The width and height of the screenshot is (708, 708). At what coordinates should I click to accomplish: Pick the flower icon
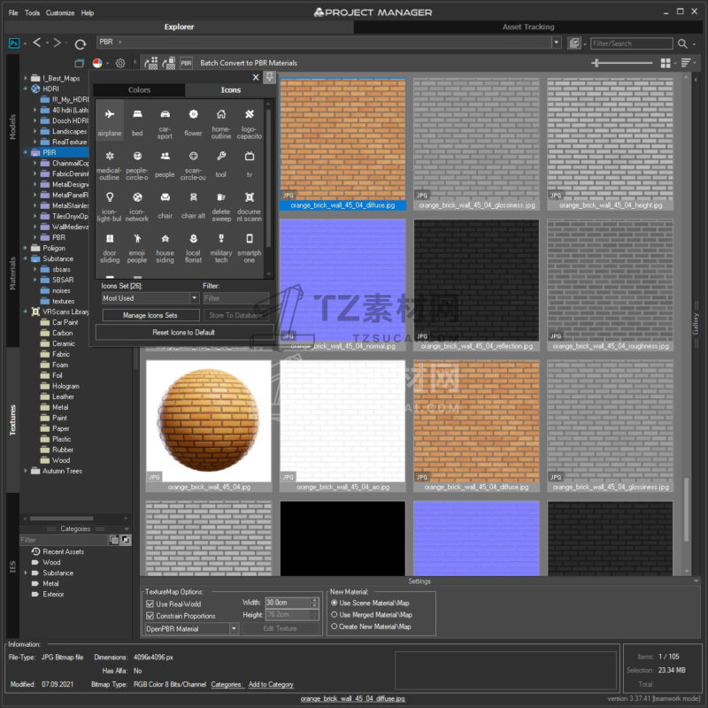(193, 115)
